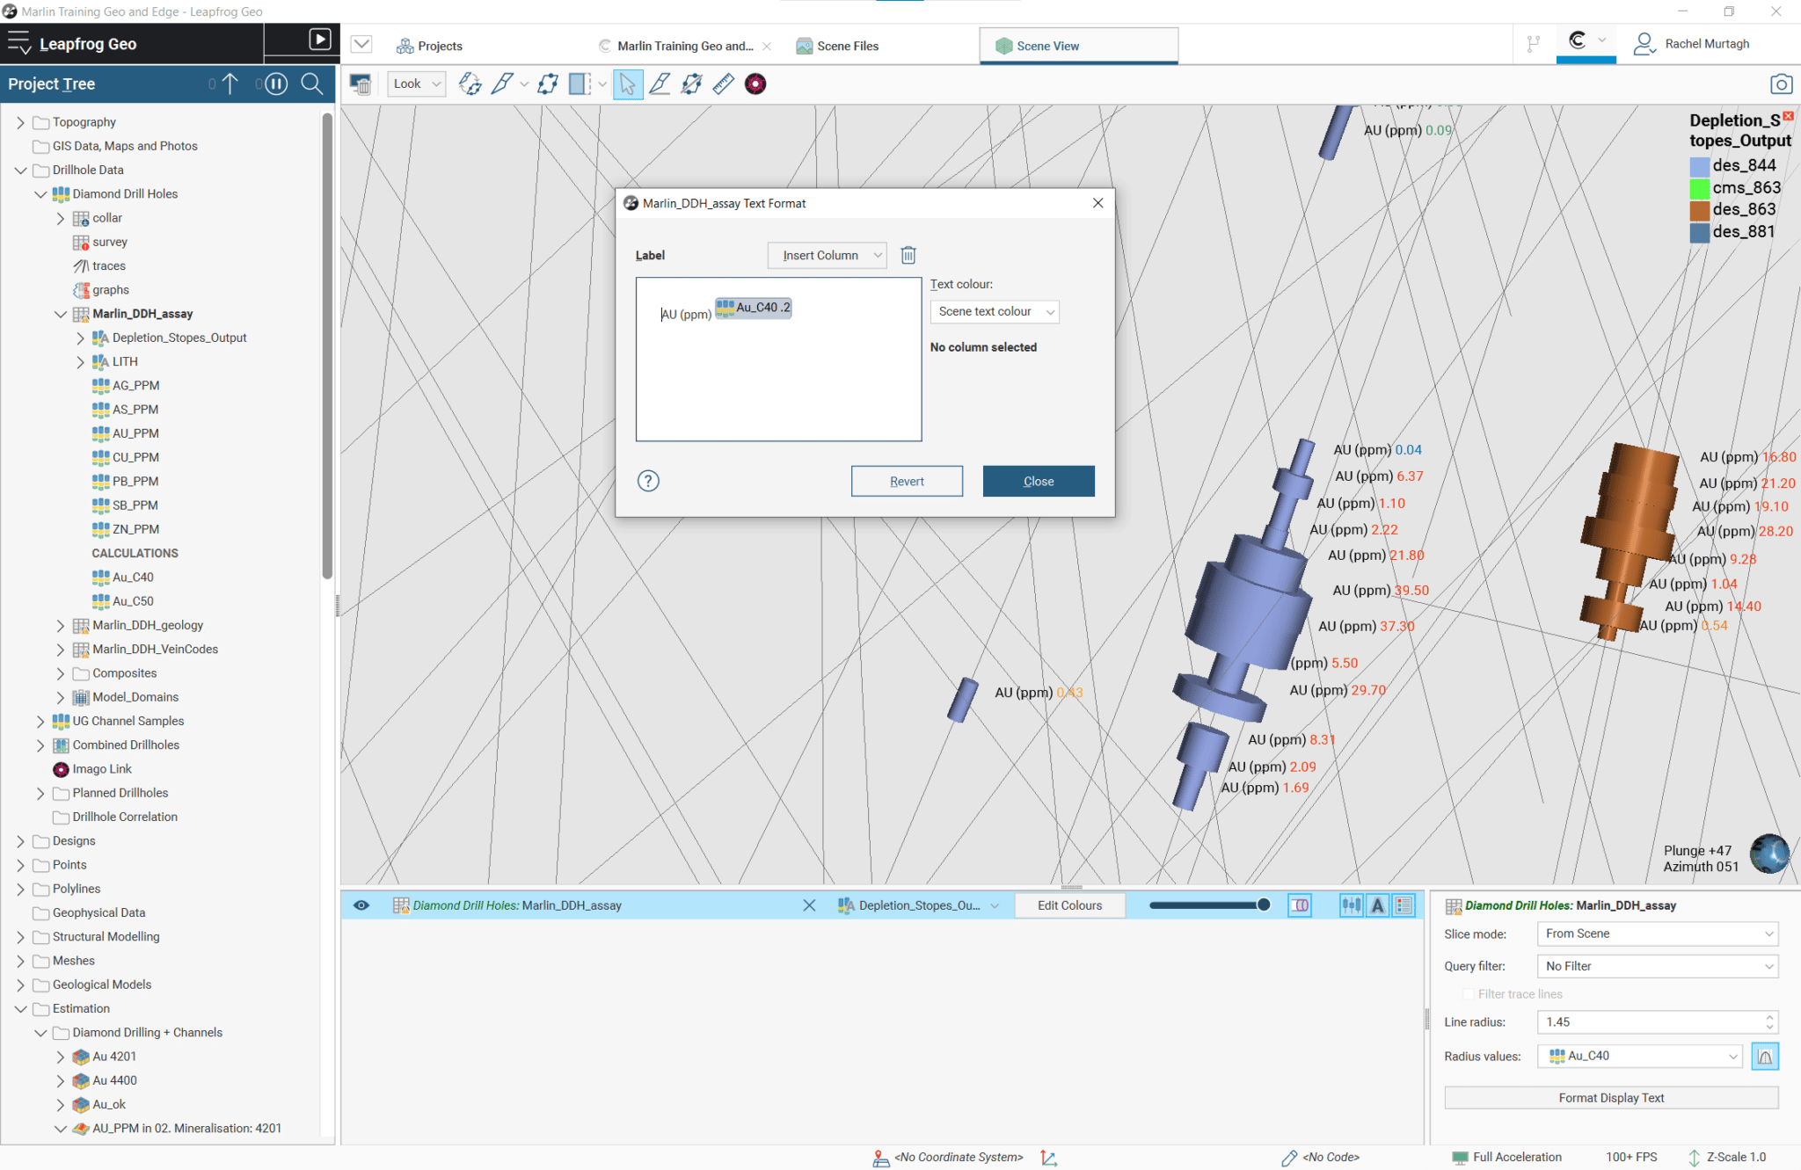Toggle the radius values cylinder icon

1765,1057
